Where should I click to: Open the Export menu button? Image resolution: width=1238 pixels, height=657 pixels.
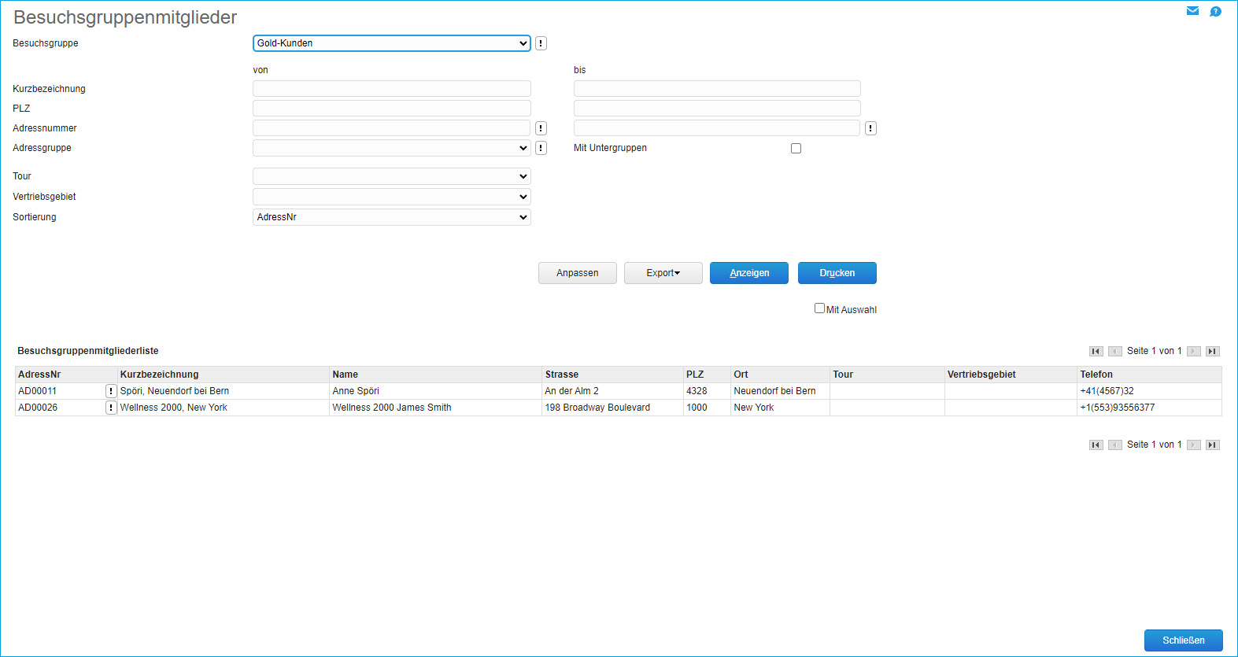click(663, 273)
